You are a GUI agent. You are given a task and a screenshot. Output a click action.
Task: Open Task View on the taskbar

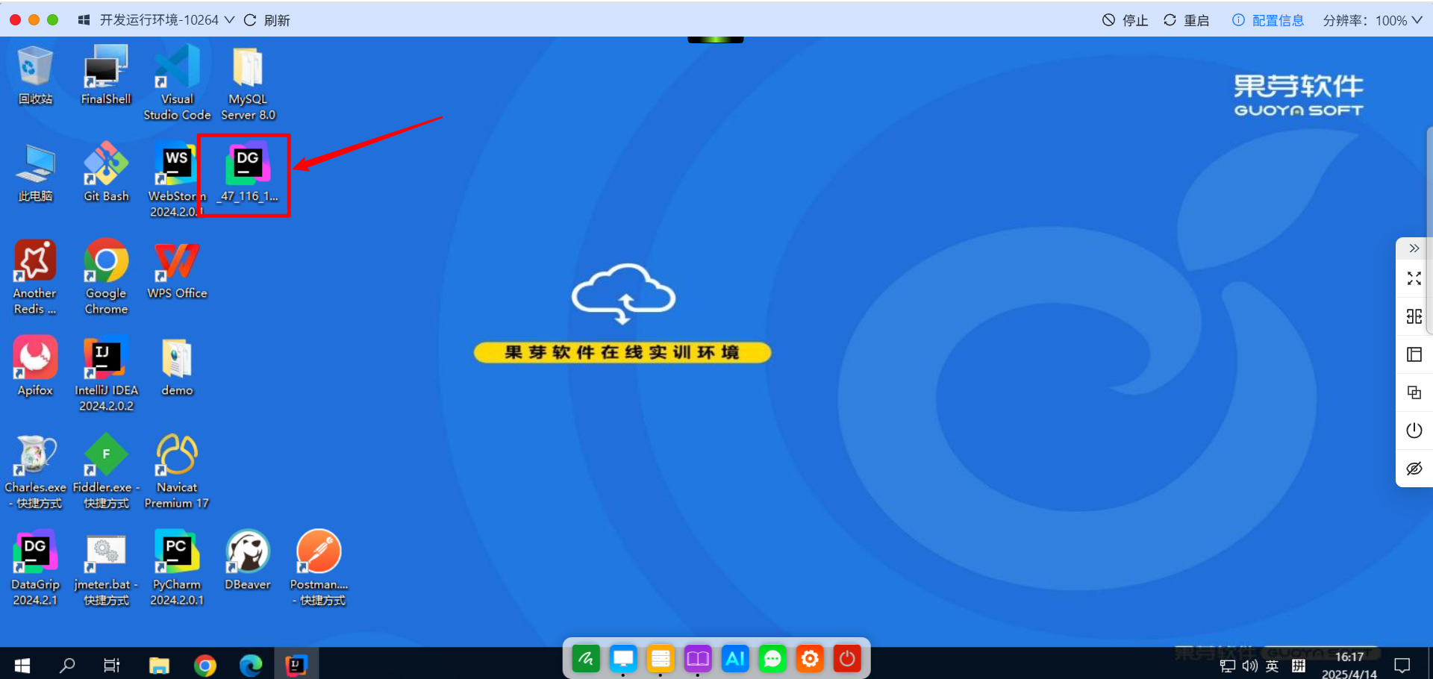coord(112,664)
